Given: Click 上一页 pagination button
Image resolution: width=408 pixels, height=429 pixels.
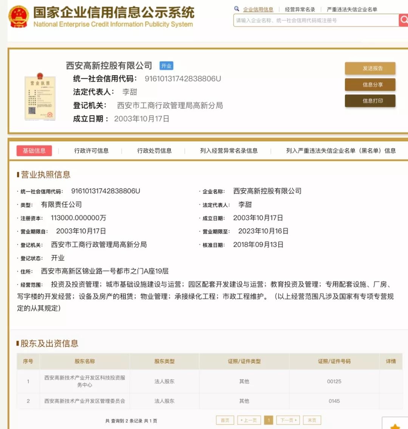Looking at the screenshot, I should (249, 420).
